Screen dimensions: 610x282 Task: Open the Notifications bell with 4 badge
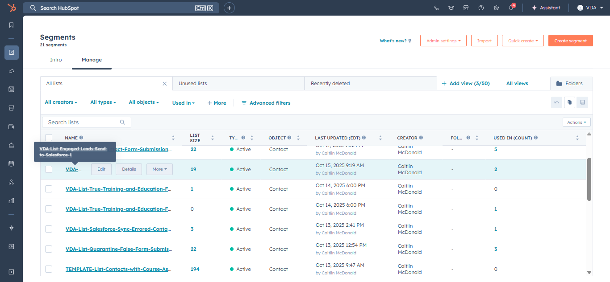pyautogui.click(x=511, y=8)
